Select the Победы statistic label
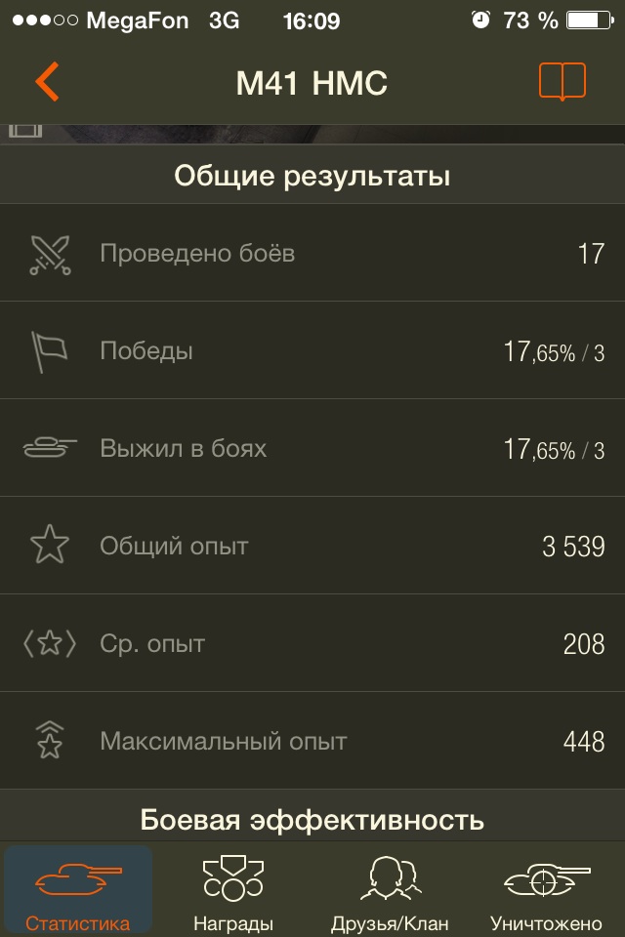The image size is (625, 937). click(x=146, y=351)
